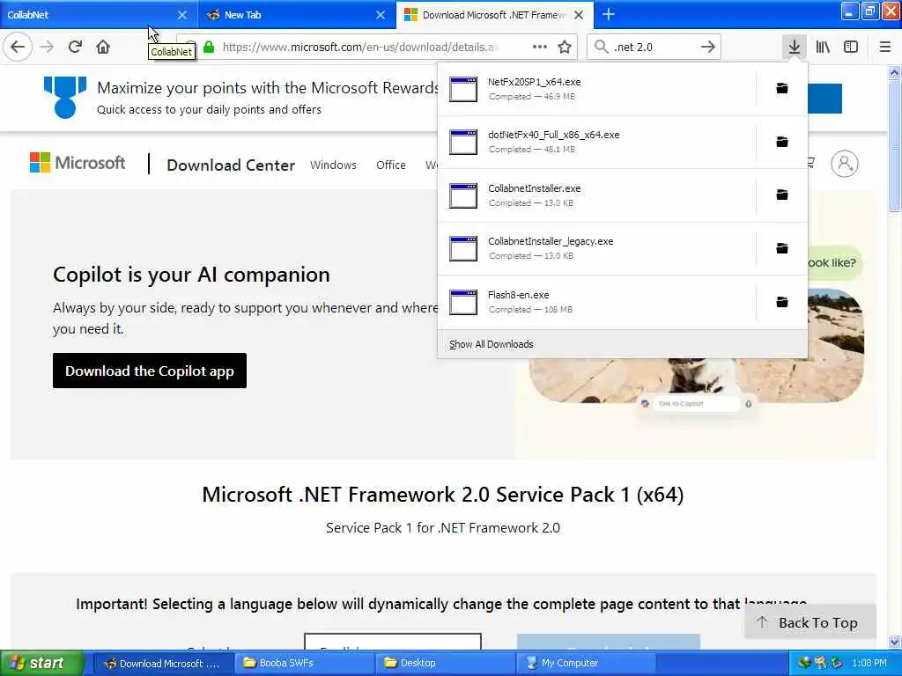Screen dimensions: 902x676
Task: Show the sidebars panel
Action: click(x=851, y=47)
